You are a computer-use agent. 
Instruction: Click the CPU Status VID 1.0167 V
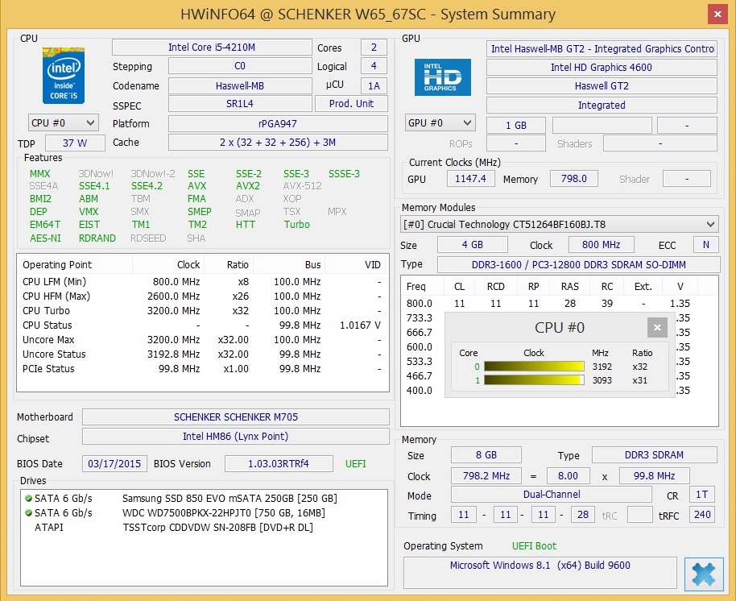pyautogui.click(x=360, y=325)
